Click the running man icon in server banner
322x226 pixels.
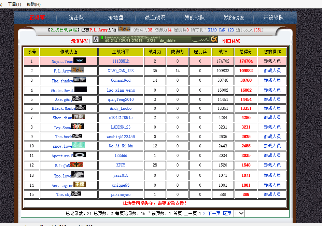96,39
